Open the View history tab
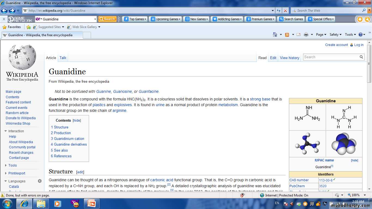Image resolution: width=372 pixels, height=209 pixels. coord(289,58)
